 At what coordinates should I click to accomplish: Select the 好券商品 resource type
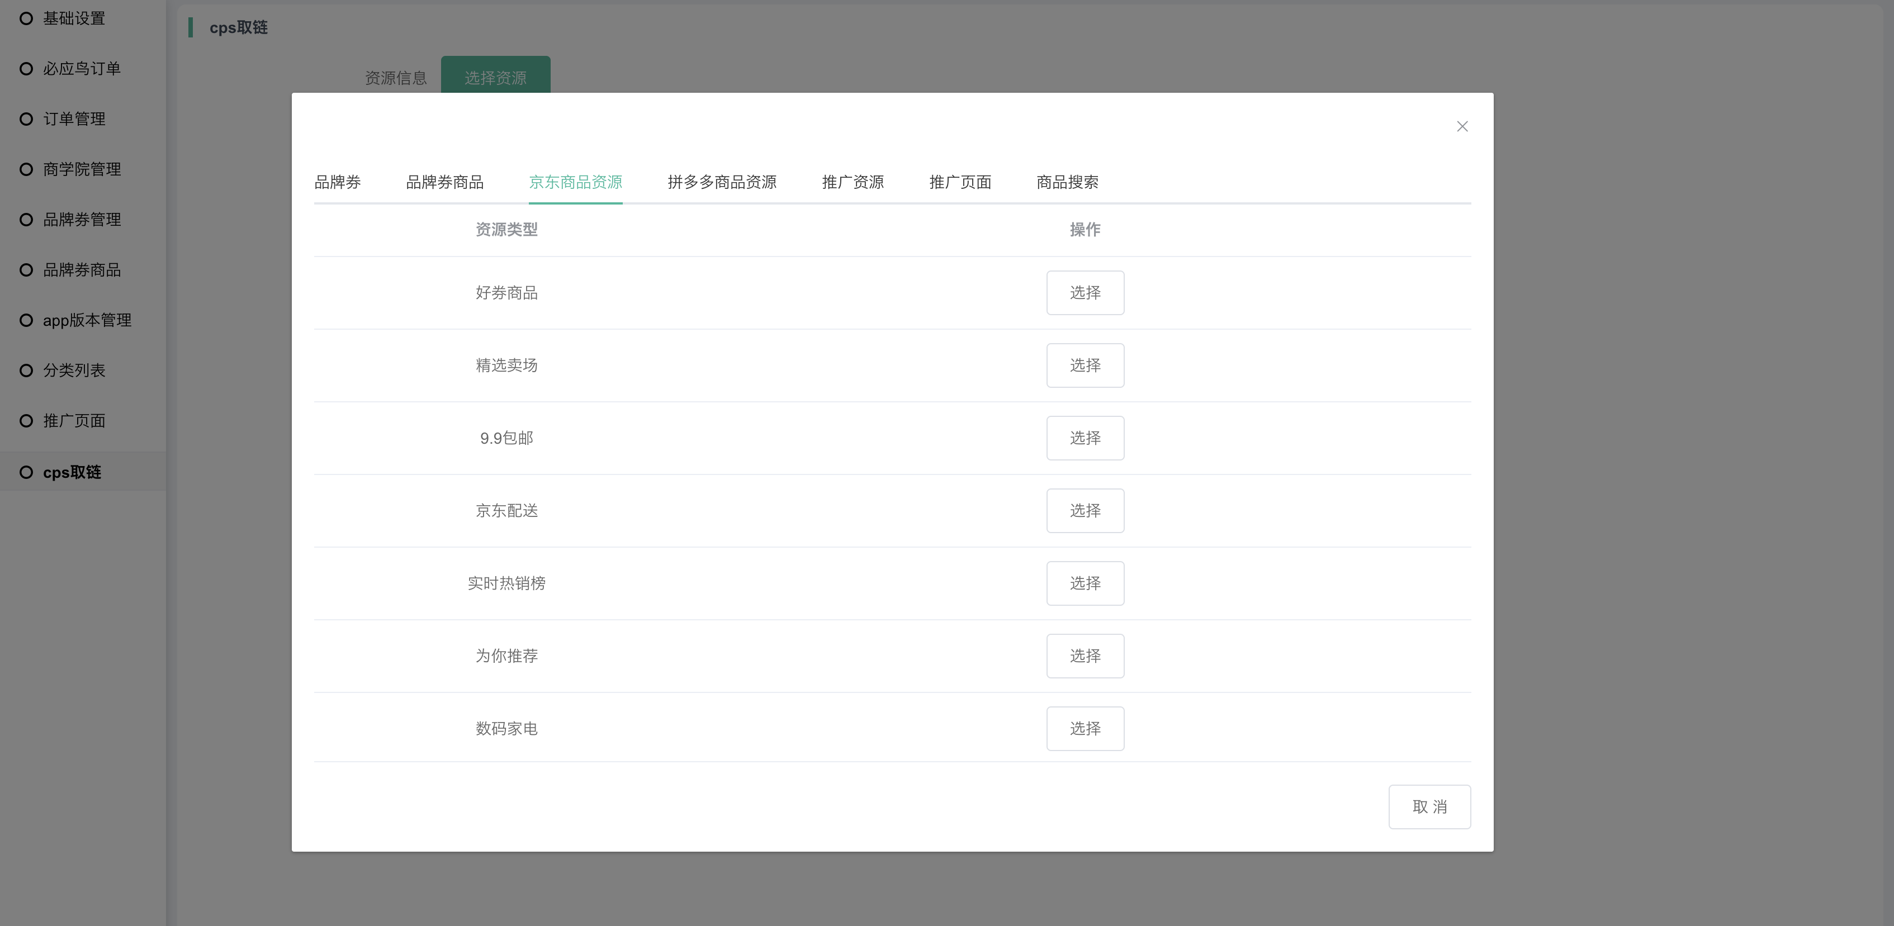1085,292
